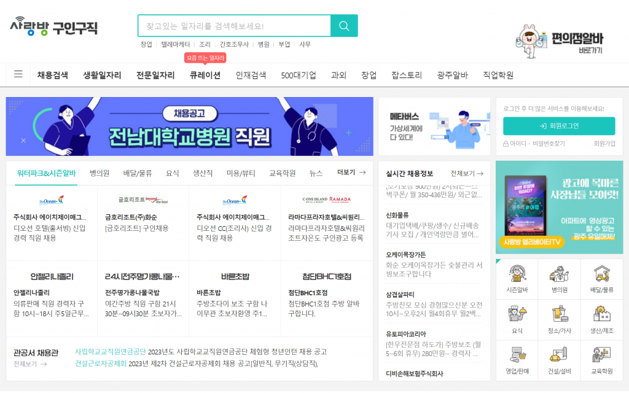Select the 교육학원 category icon in grid
The height and width of the screenshot is (393, 629).
tap(602, 360)
